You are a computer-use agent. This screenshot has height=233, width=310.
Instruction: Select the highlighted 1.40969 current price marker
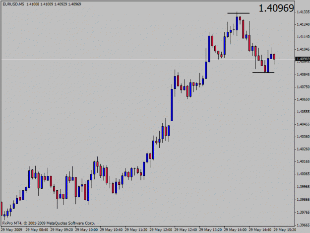(303, 59)
